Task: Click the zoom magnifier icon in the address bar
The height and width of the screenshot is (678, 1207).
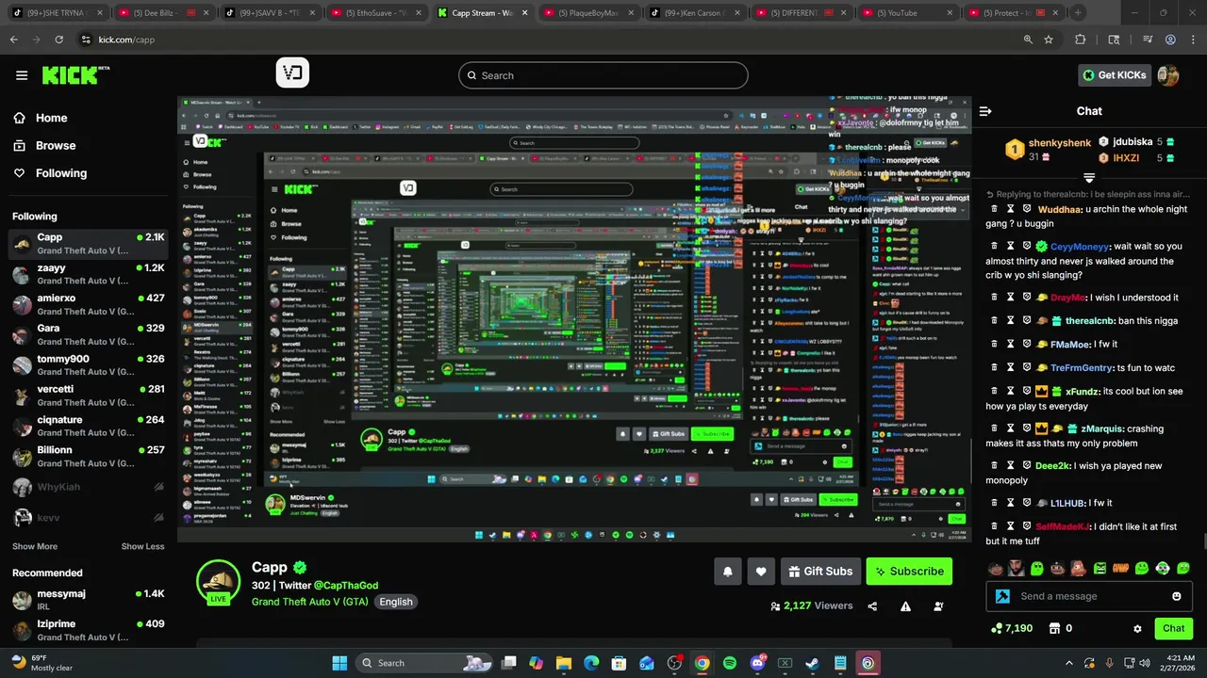Action: click(x=1028, y=40)
